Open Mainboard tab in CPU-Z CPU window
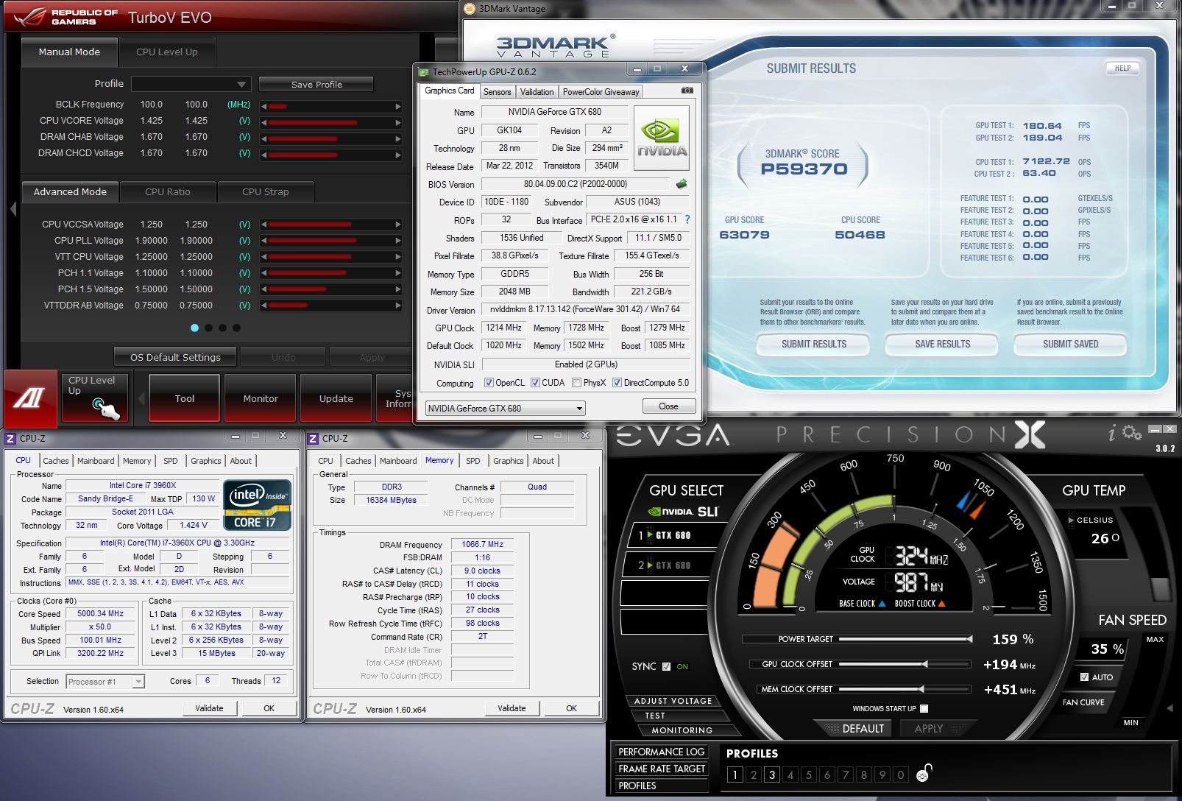 96,461
